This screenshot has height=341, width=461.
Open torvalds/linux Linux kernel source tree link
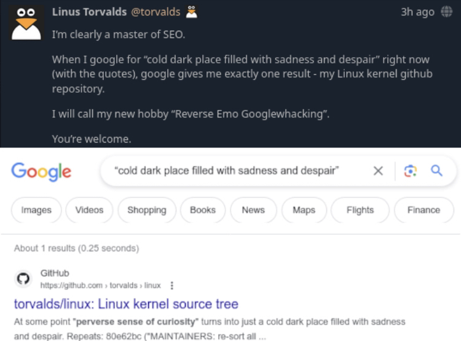coord(126,304)
